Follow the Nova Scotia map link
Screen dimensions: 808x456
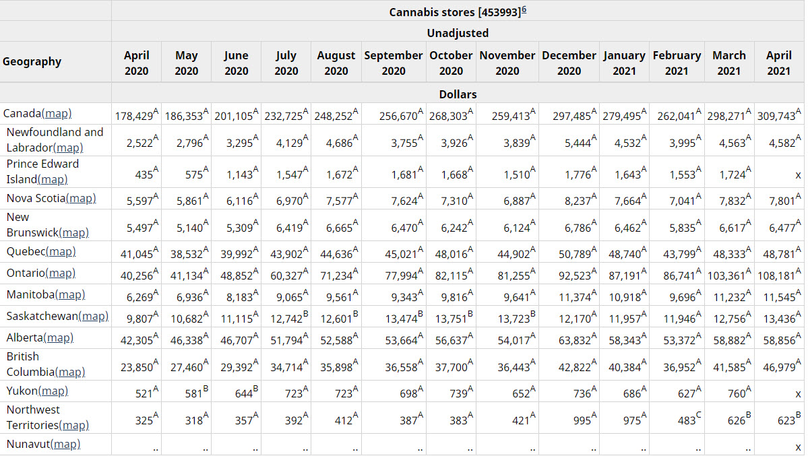(x=81, y=198)
